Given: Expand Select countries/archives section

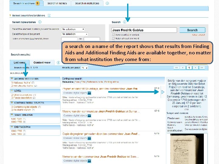Looking at the screenshot, I should point(10,15).
